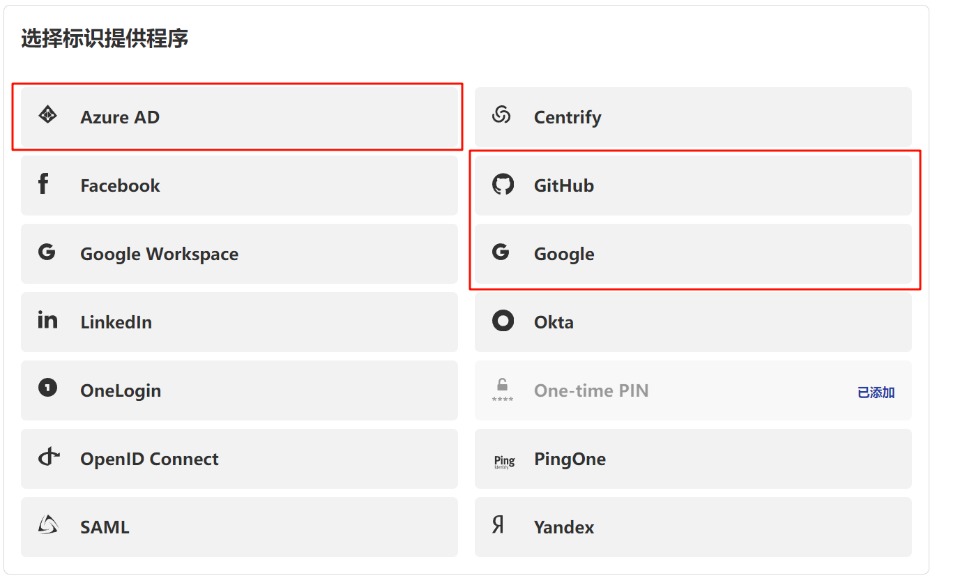Click the OpenID Connect logo icon
Viewport: 967px width, 585px height.
tap(48, 457)
